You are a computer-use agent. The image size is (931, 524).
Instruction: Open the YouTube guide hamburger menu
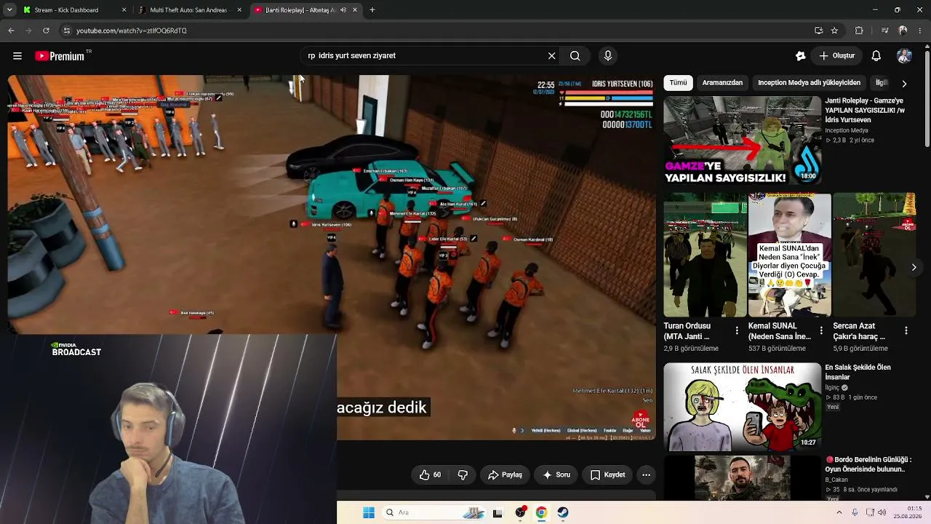click(x=17, y=56)
